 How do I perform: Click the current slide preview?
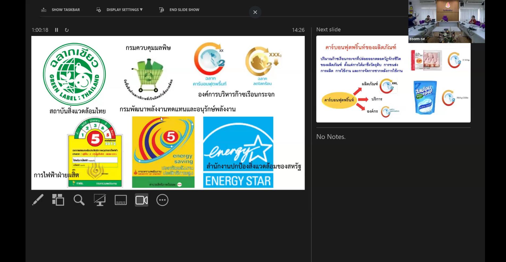pos(168,113)
